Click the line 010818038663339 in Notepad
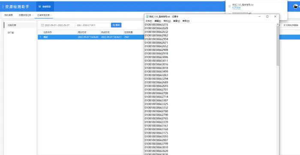 (156, 122)
